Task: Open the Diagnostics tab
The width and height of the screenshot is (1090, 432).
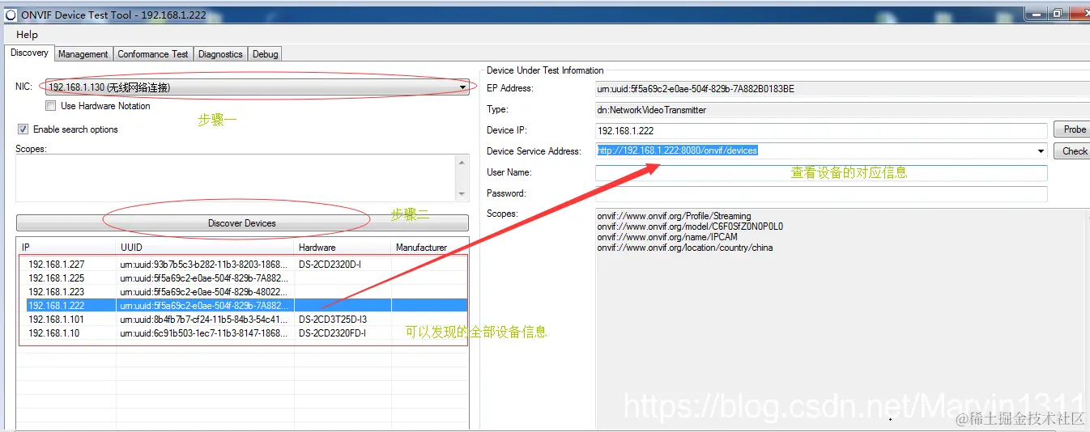Action: pos(220,54)
